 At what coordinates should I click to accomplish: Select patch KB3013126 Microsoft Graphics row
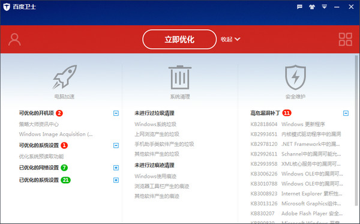coord(296,204)
